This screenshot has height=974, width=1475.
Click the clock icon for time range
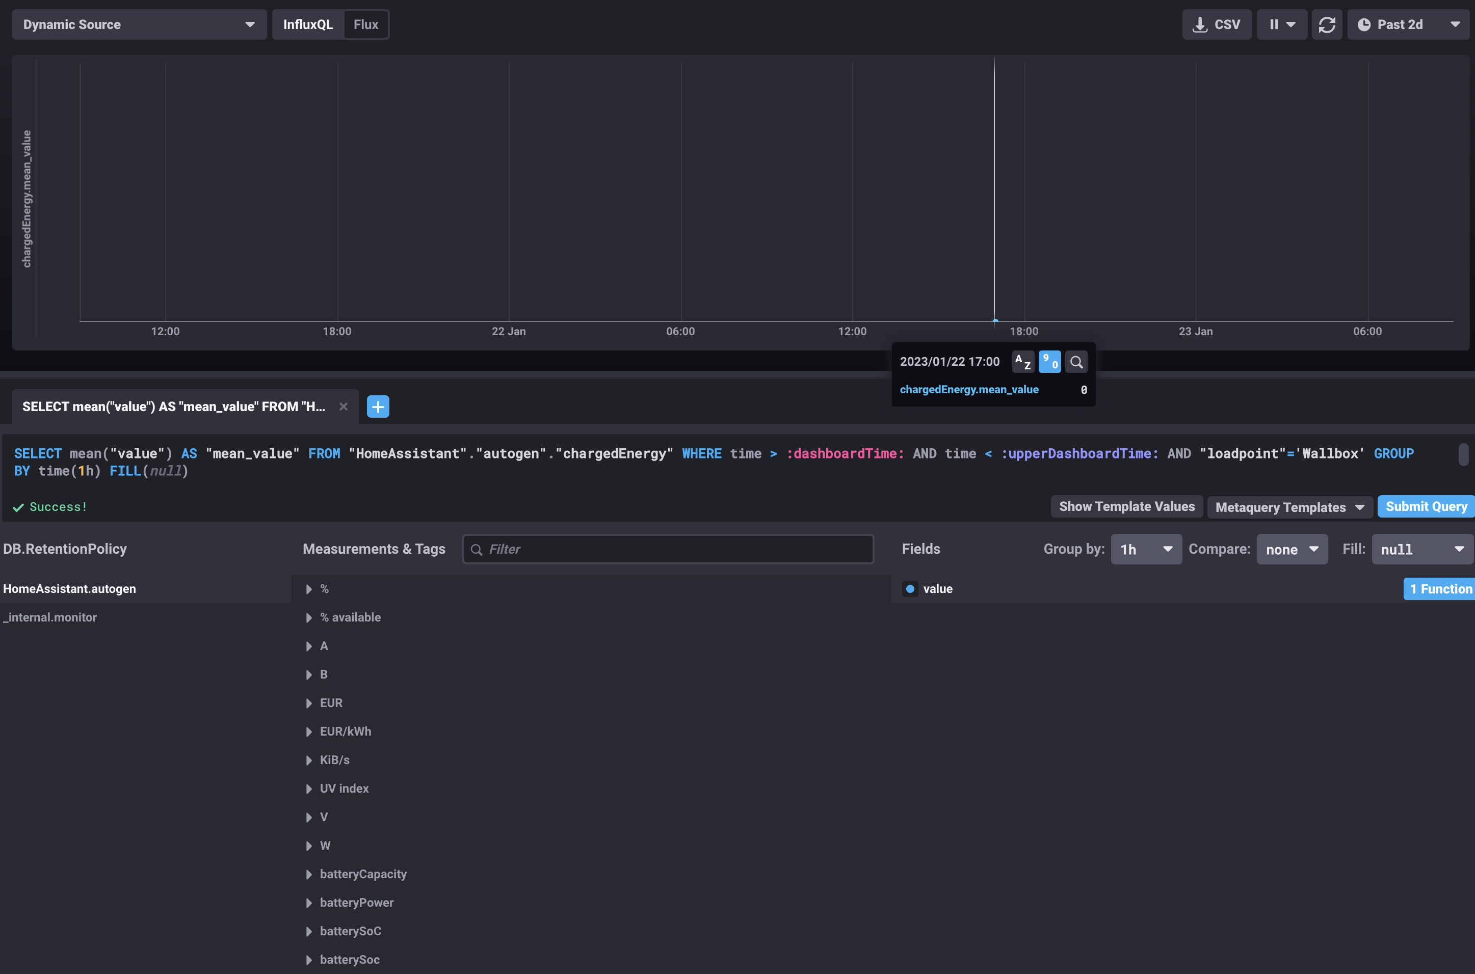(1364, 24)
